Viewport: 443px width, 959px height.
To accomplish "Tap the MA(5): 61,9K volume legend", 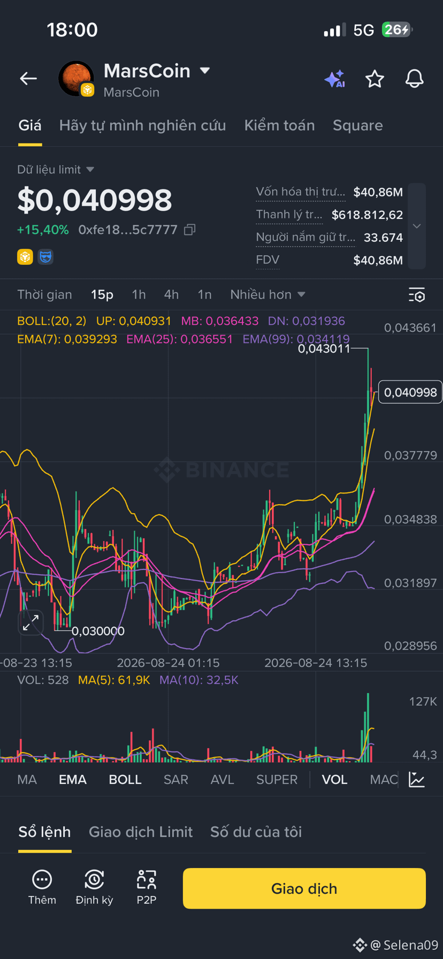I will [x=114, y=680].
